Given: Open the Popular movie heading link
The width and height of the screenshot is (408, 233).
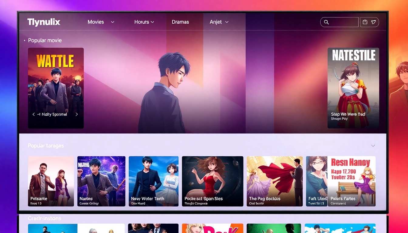Looking at the screenshot, I should (x=45, y=40).
